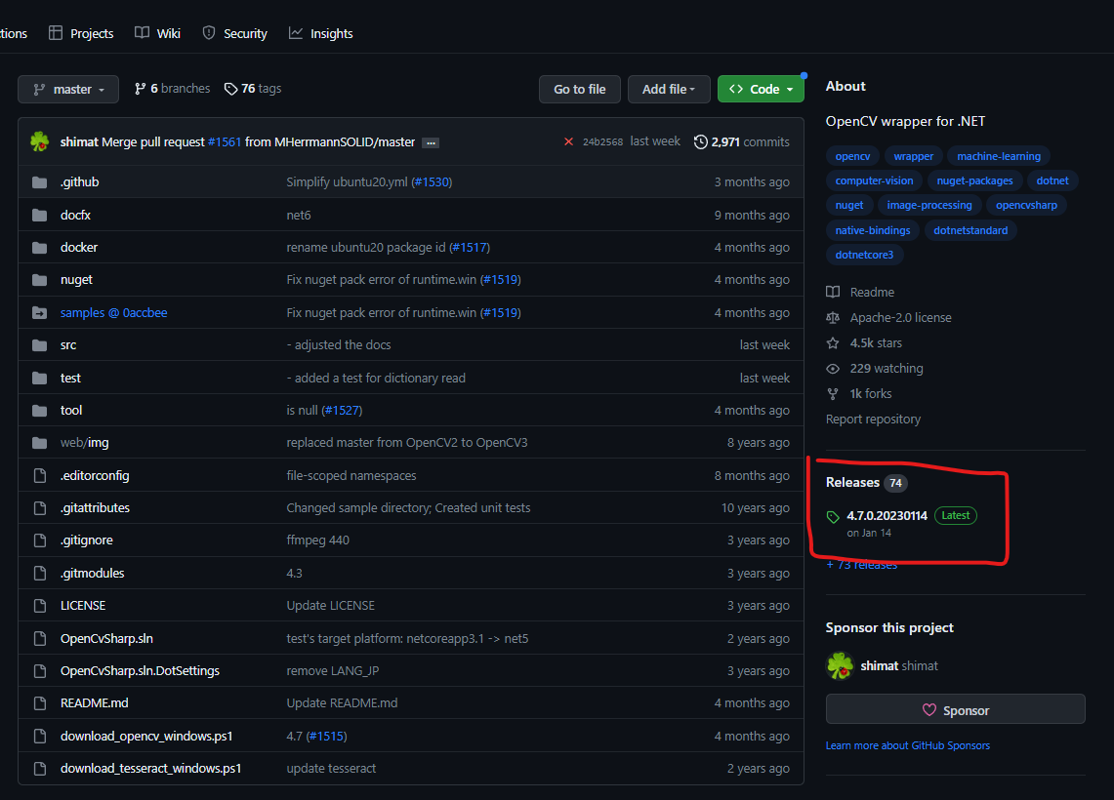The image size is (1114, 800).
Task: Open Learn more about GitHub Sponsors
Action: pyautogui.click(x=907, y=745)
